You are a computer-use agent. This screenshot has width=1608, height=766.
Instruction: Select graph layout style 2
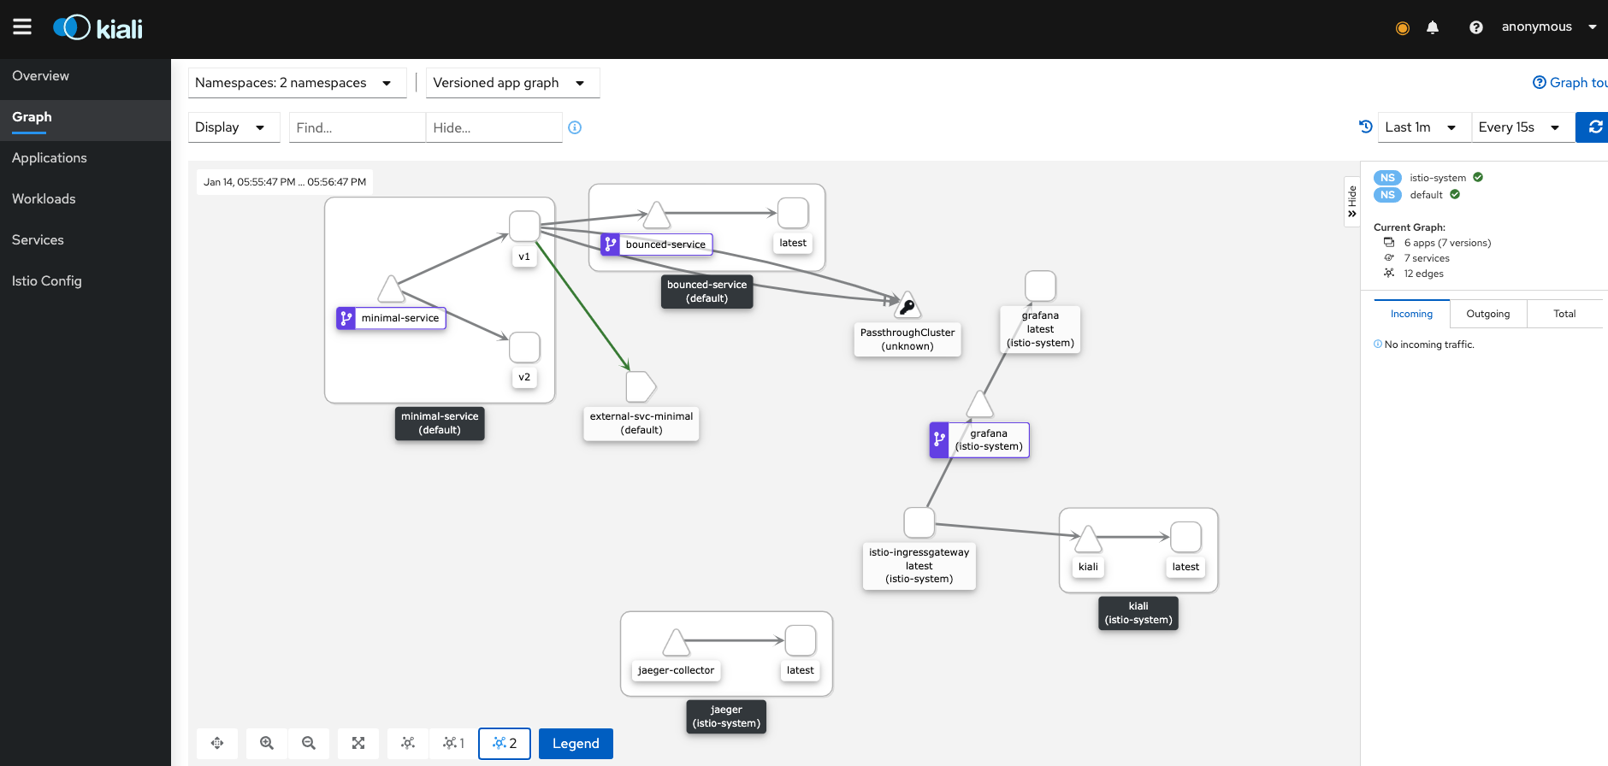tap(505, 743)
